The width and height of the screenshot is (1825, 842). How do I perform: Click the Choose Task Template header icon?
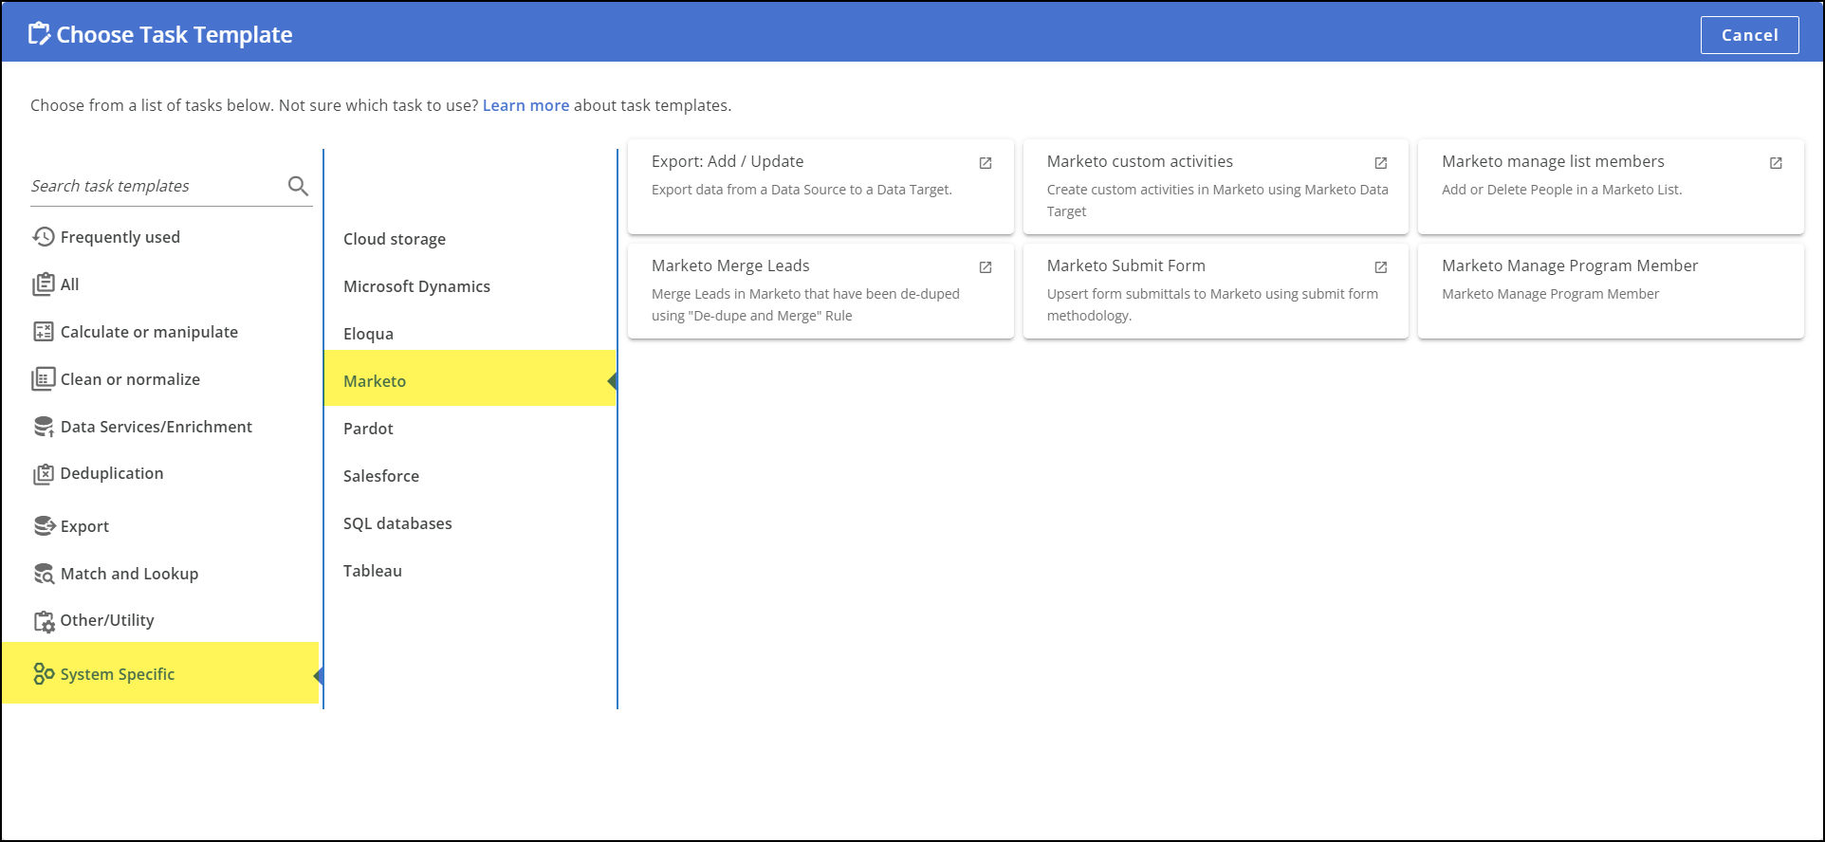39,34
